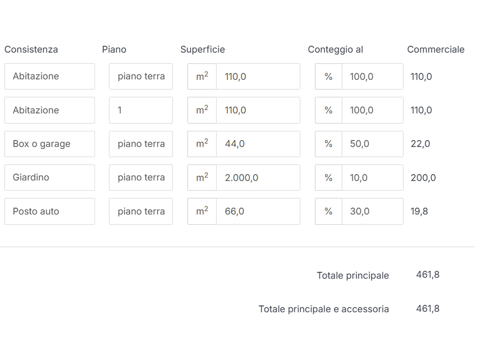Select the piano terra field of the Giardino row
479x359 pixels.
pos(141,178)
